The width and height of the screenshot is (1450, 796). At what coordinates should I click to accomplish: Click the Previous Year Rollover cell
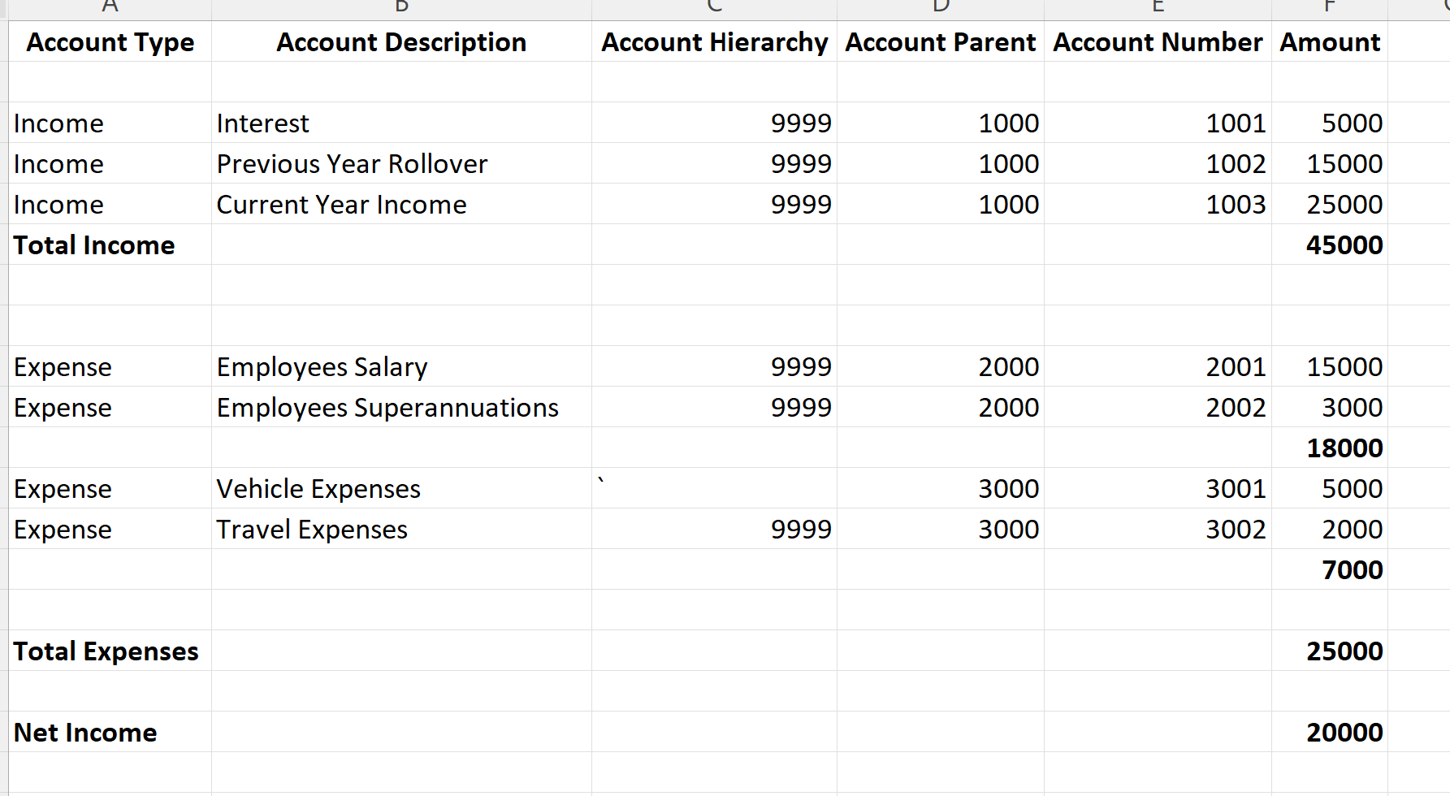[401, 163]
